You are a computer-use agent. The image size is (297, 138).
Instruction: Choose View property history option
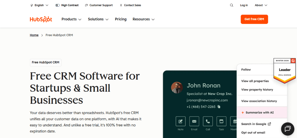tap(257, 90)
